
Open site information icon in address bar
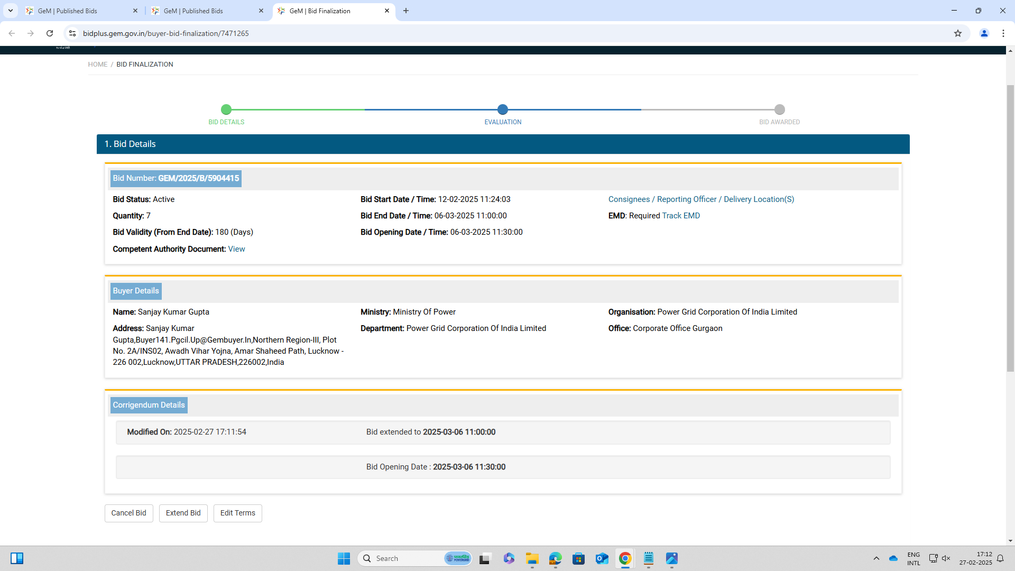tap(72, 33)
